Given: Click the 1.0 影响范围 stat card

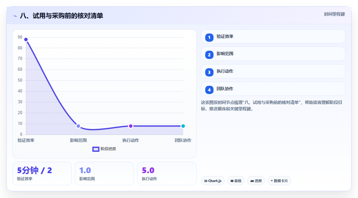Looking at the screenshot, I should click(x=104, y=173).
